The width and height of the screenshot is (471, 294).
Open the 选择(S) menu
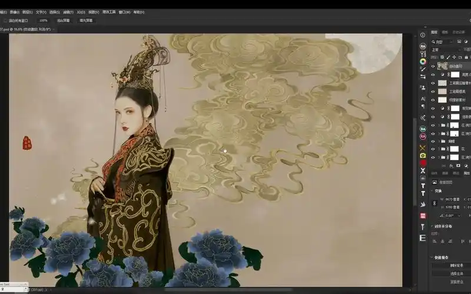coord(55,12)
